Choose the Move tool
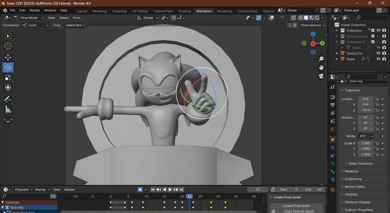This screenshot has width=390, height=213. (8, 58)
